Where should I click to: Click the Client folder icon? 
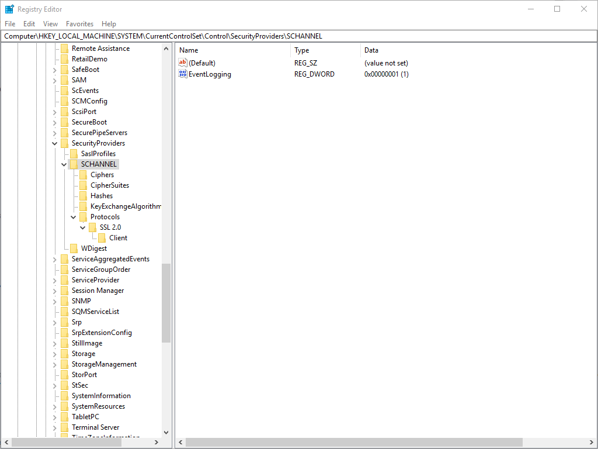102,238
